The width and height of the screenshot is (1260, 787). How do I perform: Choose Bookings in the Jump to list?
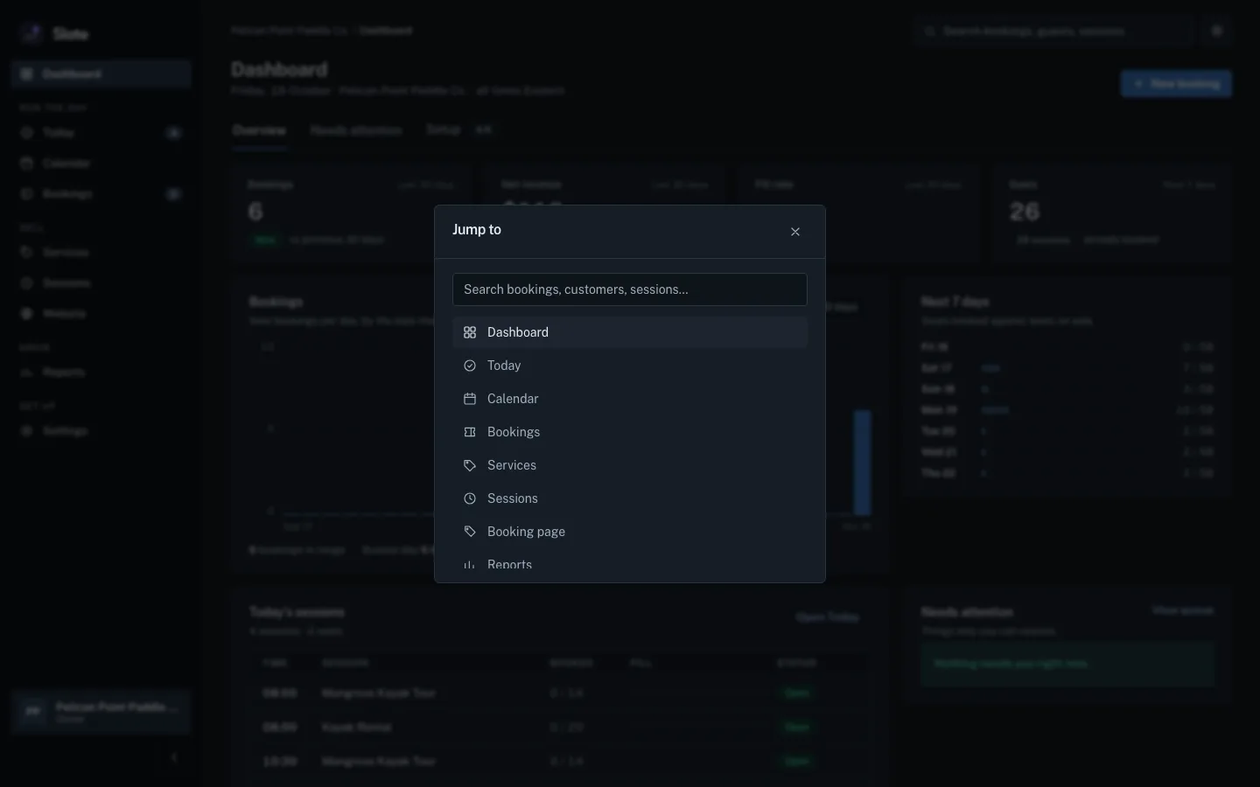(630, 432)
